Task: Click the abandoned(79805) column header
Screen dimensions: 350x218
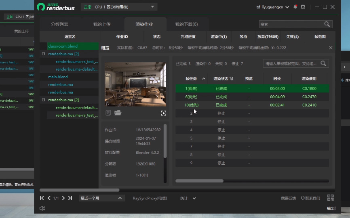Action: tap(268, 37)
